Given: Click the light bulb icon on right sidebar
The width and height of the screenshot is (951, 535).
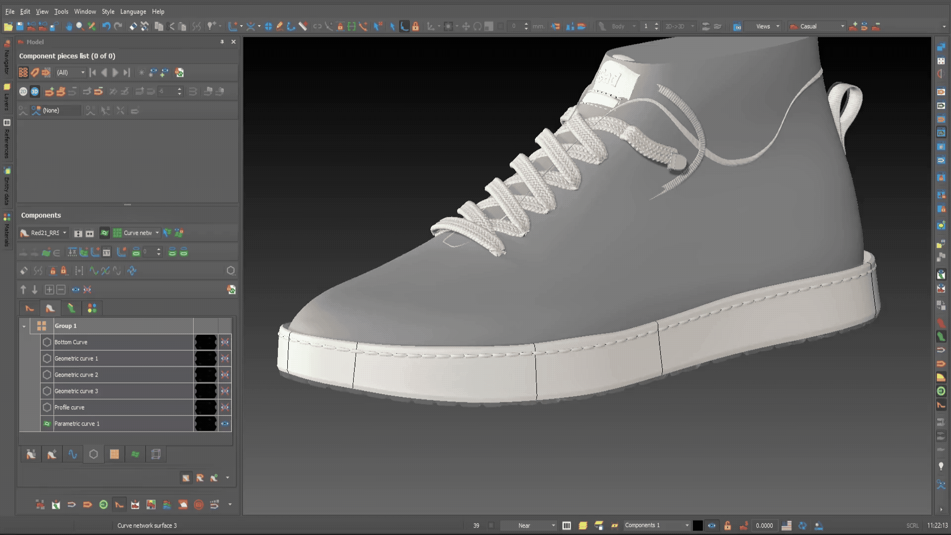Looking at the screenshot, I should (x=941, y=466).
